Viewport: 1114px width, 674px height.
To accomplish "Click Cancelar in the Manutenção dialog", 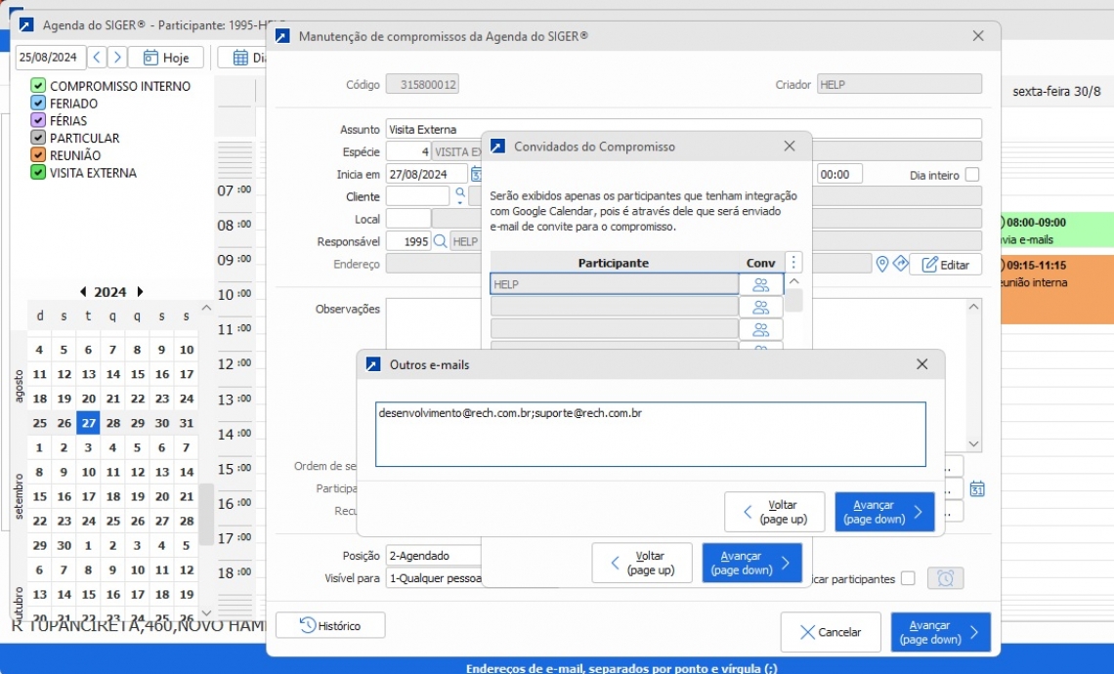I will (831, 632).
